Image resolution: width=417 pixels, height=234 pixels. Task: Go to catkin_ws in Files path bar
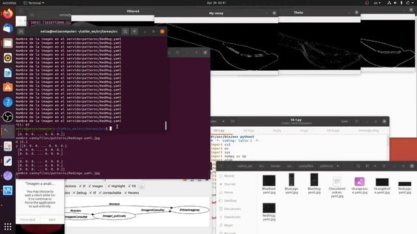245,166
